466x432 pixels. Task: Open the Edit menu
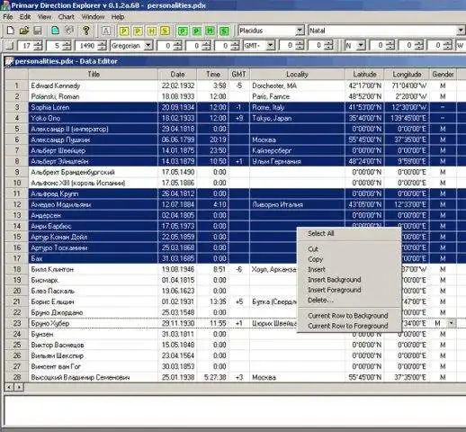(25, 17)
